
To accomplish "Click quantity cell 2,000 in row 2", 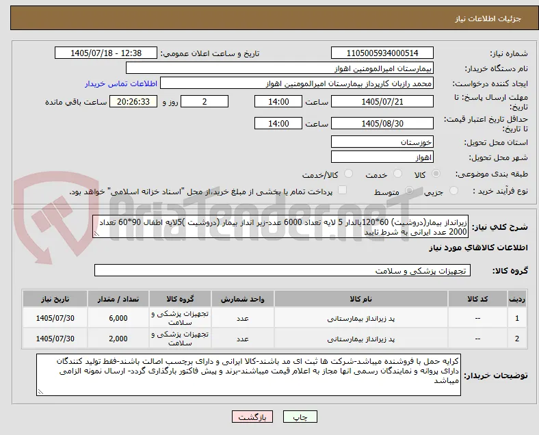I will coord(118,339).
